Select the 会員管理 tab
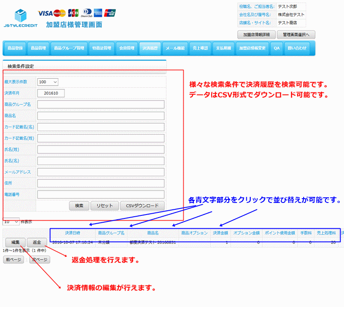This screenshot has height=310, width=344. click(127, 48)
